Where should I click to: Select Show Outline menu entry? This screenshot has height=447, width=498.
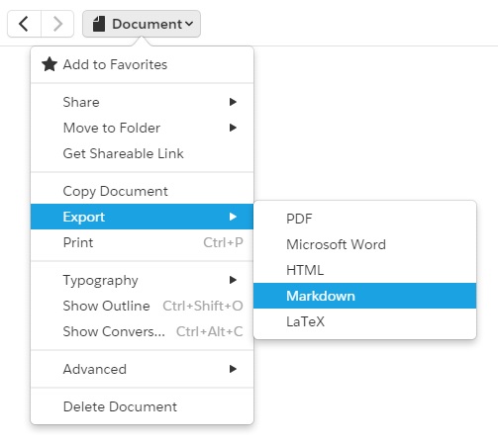pos(142,306)
